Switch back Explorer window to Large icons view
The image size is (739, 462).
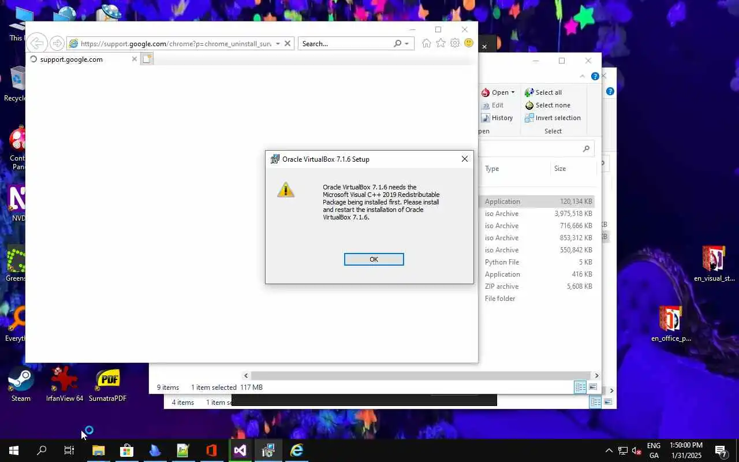point(608,402)
